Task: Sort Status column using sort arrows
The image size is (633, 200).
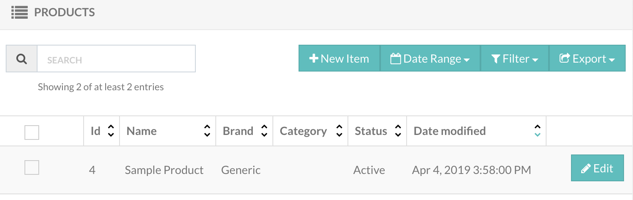Action: pos(398,131)
